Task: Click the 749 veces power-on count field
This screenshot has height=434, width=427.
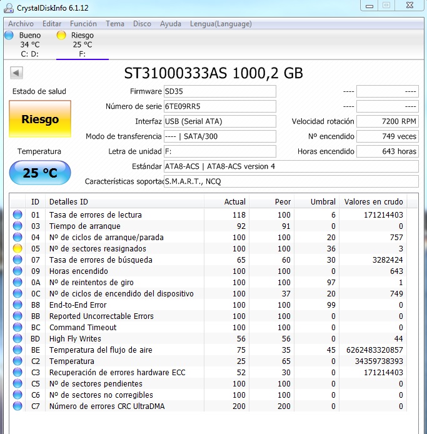Action: click(388, 136)
